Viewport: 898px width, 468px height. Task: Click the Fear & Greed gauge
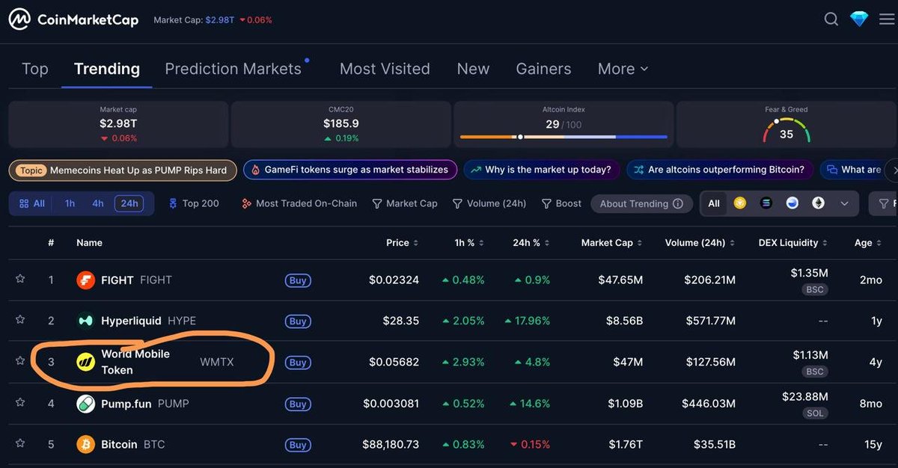[786, 131]
